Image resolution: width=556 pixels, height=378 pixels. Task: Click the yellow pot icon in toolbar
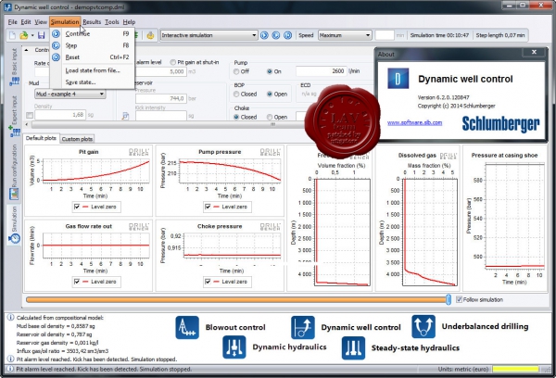(x=150, y=35)
